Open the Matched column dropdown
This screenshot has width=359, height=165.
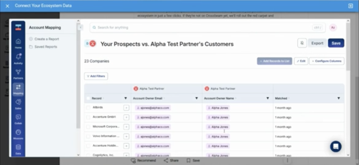[x=339, y=98]
